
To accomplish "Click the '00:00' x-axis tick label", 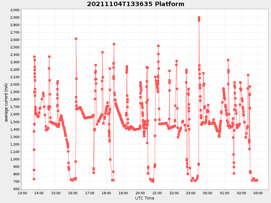I will tap(208, 193).
